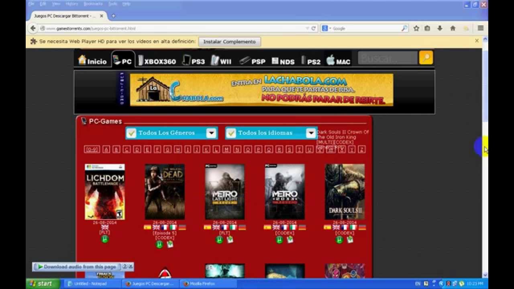Click document icon under The Walking Dead
The image size is (514, 289).
(170, 244)
